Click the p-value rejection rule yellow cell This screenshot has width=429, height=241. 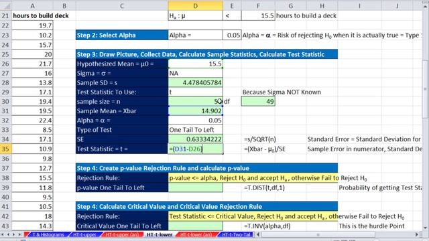point(253,178)
